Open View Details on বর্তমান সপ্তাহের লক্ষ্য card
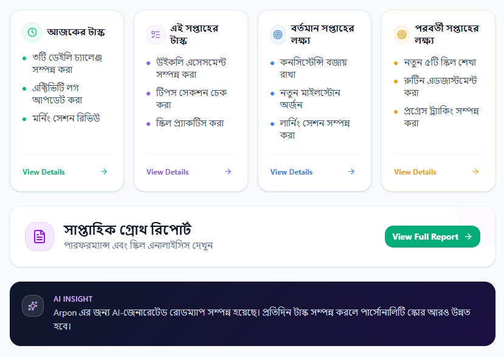 point(291,172)
